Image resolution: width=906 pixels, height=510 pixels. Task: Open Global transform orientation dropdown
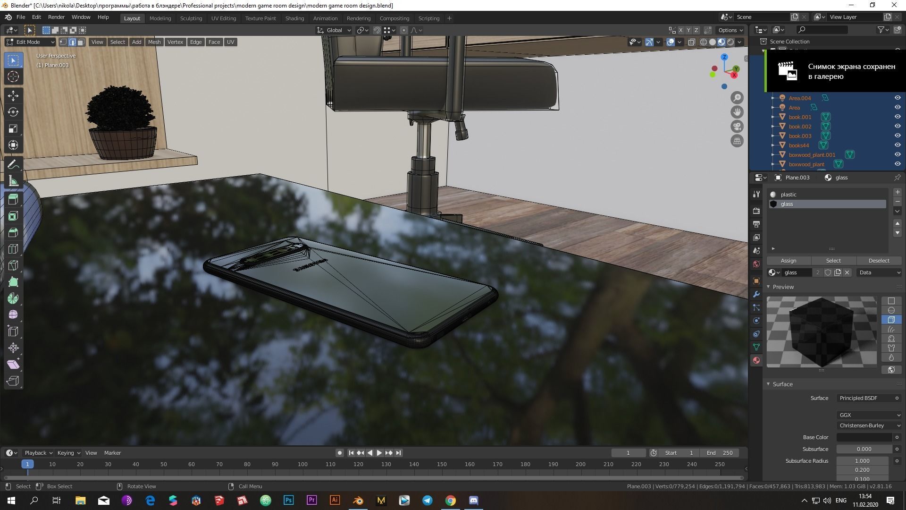pyautogui.click(x=334, y=30)
